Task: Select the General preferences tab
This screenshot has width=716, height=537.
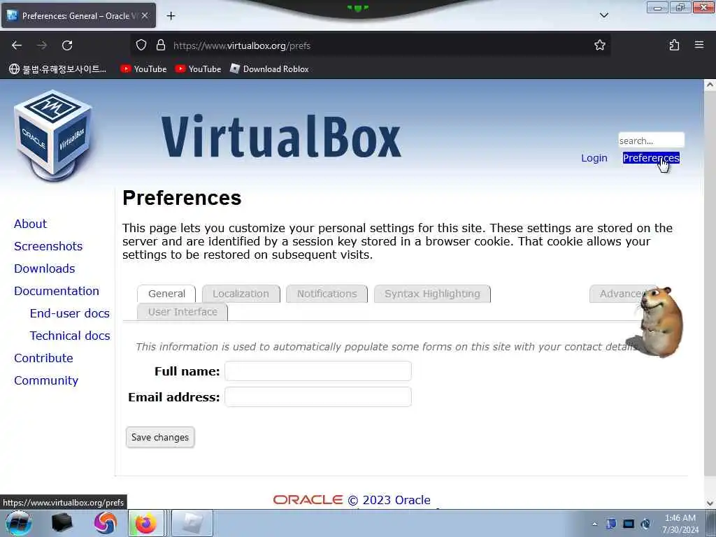Action: pos(166,294)
